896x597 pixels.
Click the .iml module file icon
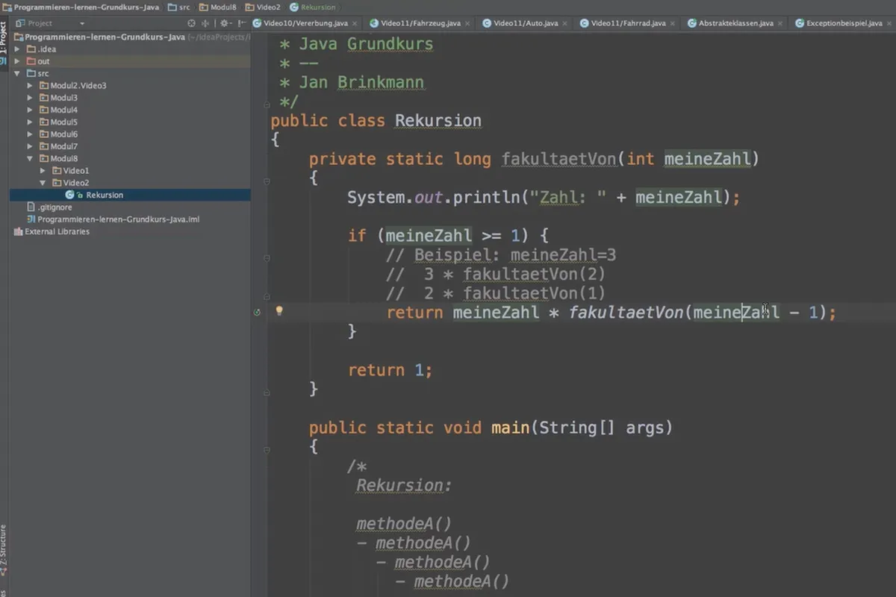pos(31,219)
